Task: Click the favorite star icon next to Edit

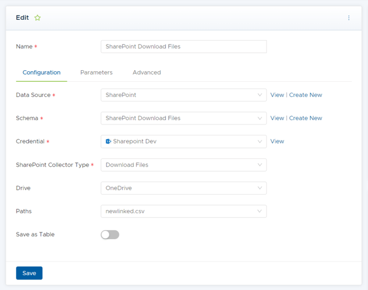Action: [37, 18]
